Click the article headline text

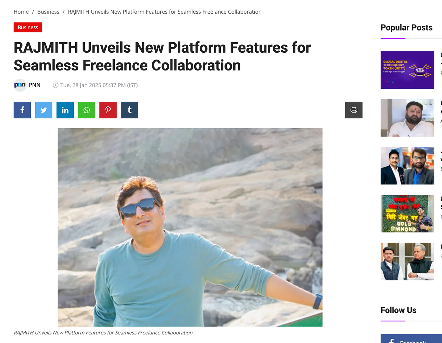[x=162, y=57]
